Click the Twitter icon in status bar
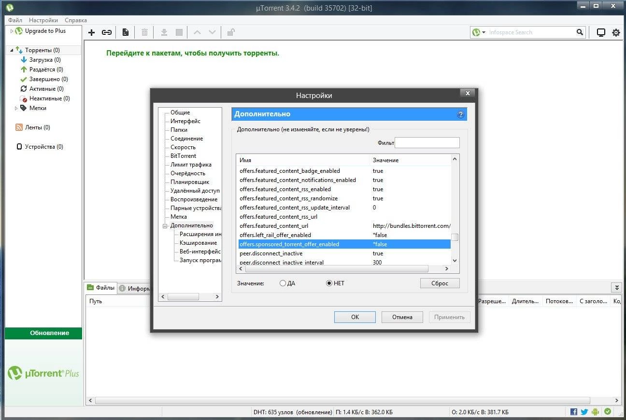The width and height of the screenshot is (626, 420). coord(584,411)
